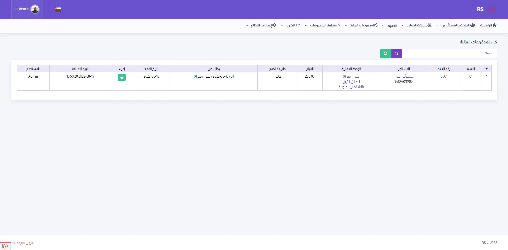Expand the التقارير reports menu
Screen dimensions: 508x250
point(291,25)
